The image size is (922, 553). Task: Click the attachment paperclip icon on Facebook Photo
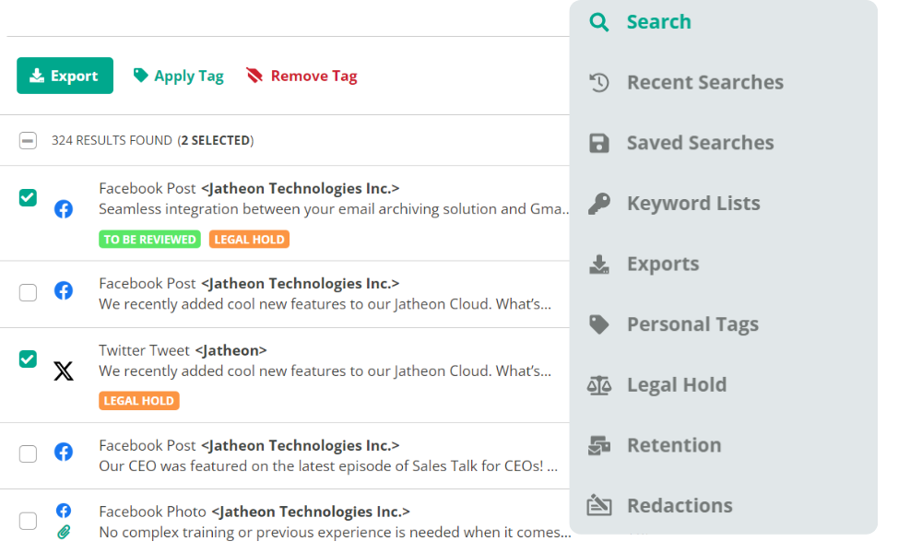coord(64,532)
